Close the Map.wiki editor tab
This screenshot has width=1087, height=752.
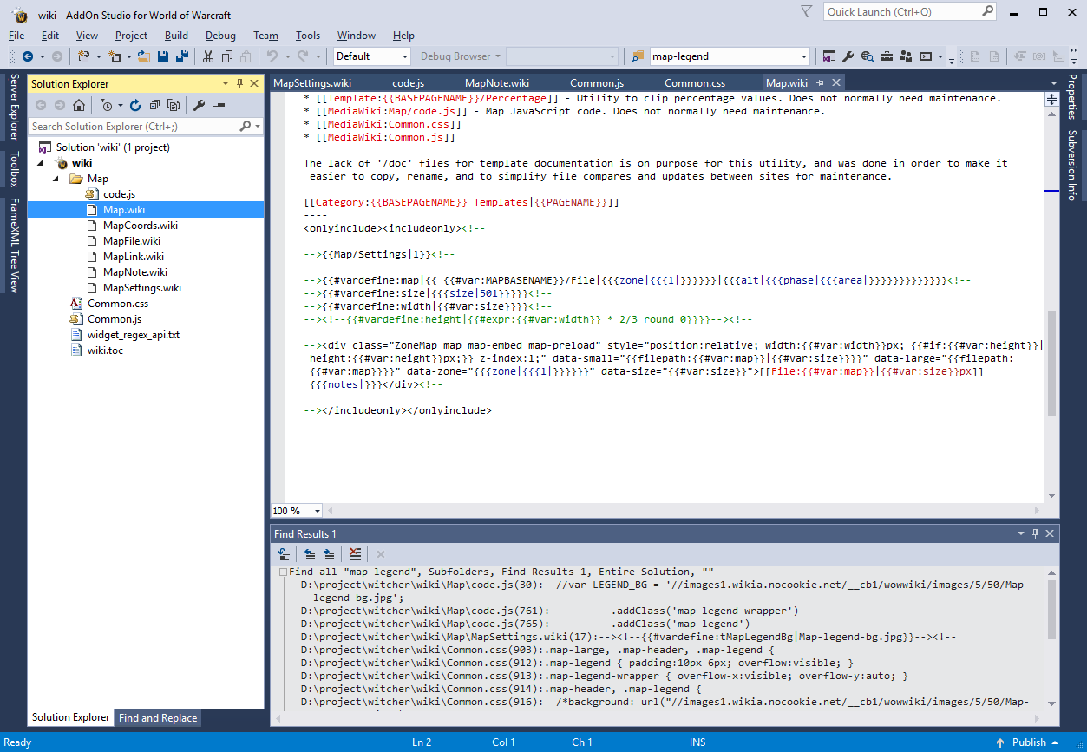point(835,83)
